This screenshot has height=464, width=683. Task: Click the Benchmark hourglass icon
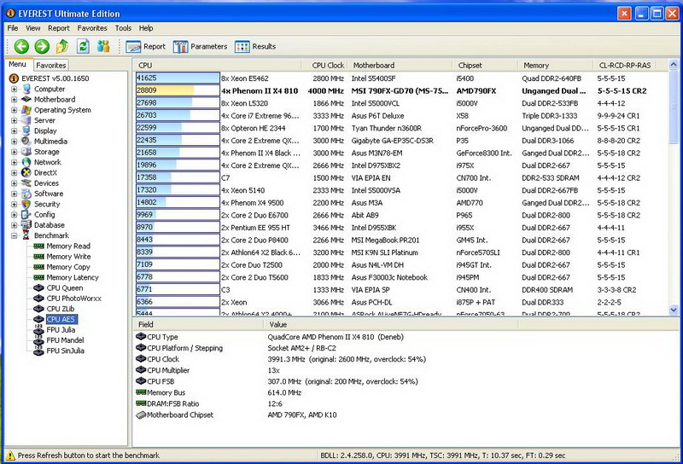pyautogui.click(x=26, y=235)
